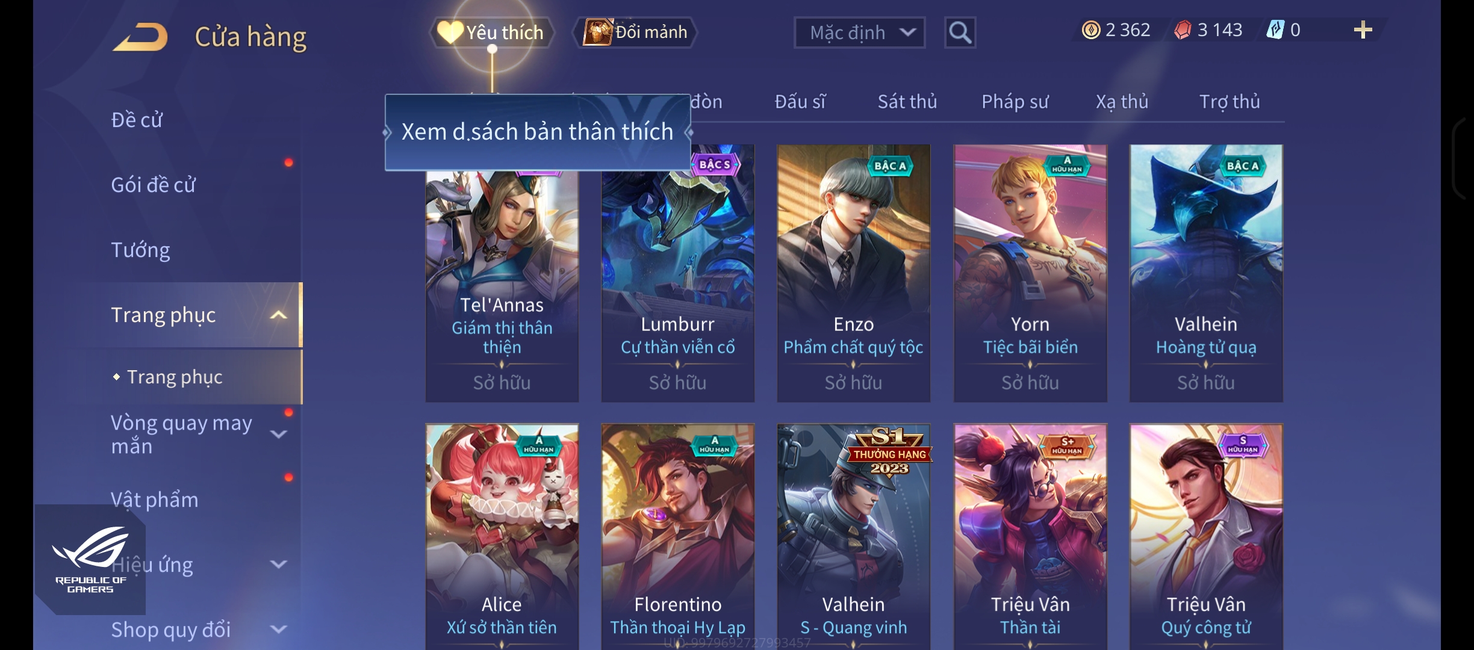Image resolution: width=1474 pixels, height=650 pixels.
Task: Open the Enzo Phẩm chất quý tộc skin
Action: [854, 273]
